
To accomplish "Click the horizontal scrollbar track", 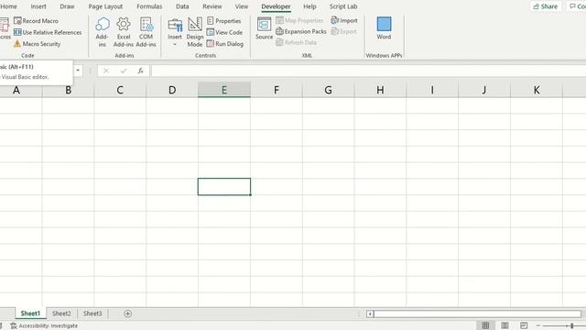I will 477,313.
